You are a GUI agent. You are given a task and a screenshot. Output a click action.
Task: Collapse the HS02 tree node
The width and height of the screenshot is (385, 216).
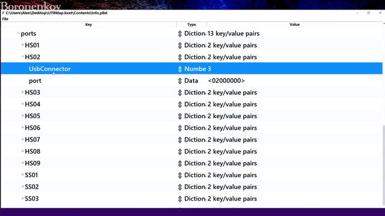(x=23, y=56)
